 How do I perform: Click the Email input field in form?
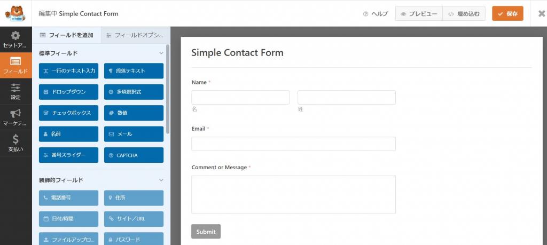(293, 144)
